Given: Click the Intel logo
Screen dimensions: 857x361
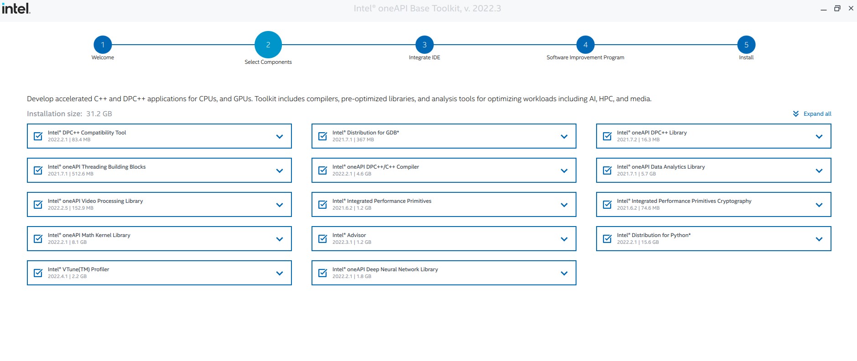Looking at the screenshot, I should tap(16, 8).
